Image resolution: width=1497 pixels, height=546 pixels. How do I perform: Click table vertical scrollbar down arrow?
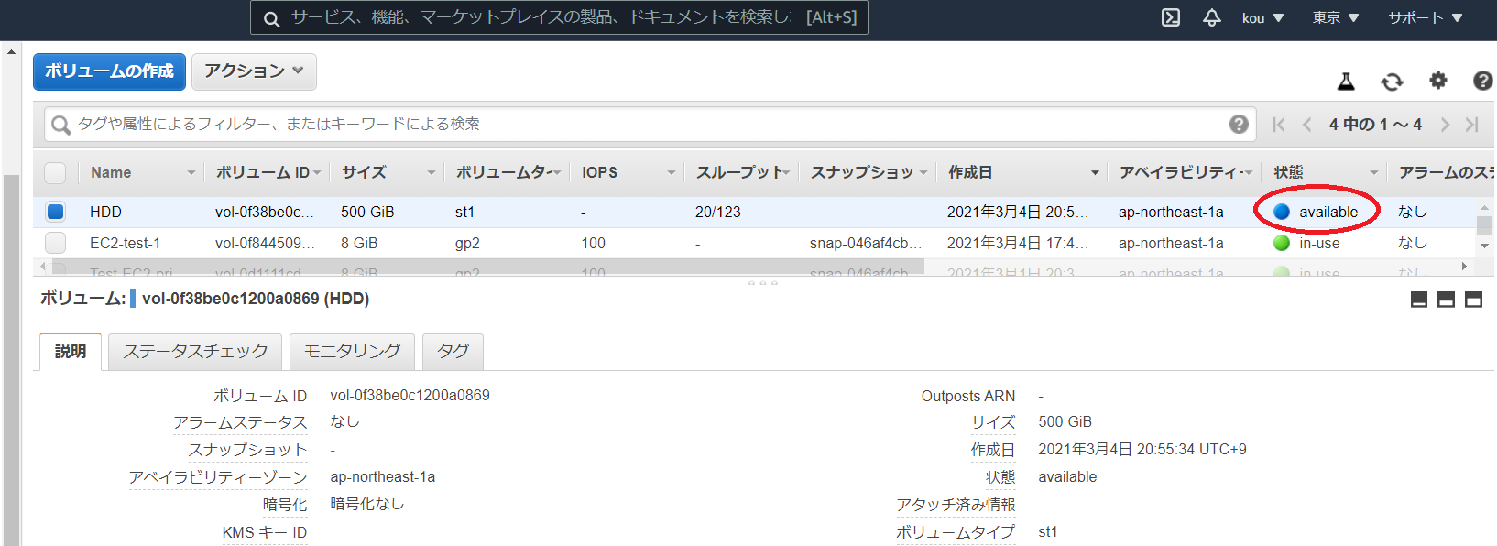click(1484, 246)
